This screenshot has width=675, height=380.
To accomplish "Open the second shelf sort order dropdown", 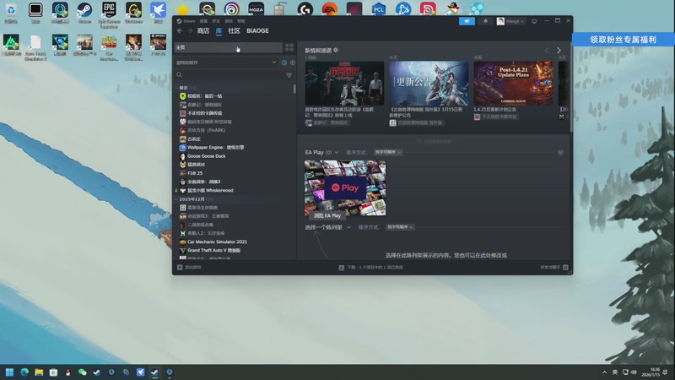I will 400,227.
